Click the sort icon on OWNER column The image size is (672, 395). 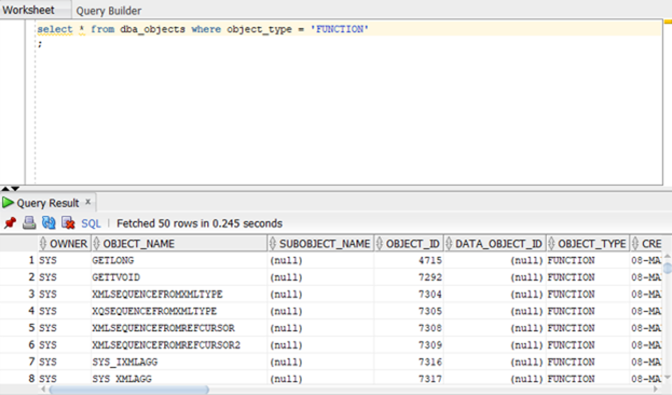pos(43,243)
